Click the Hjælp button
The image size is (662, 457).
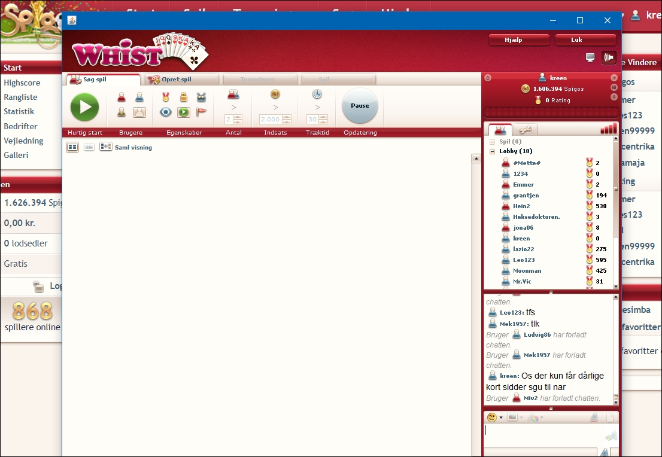519,40
